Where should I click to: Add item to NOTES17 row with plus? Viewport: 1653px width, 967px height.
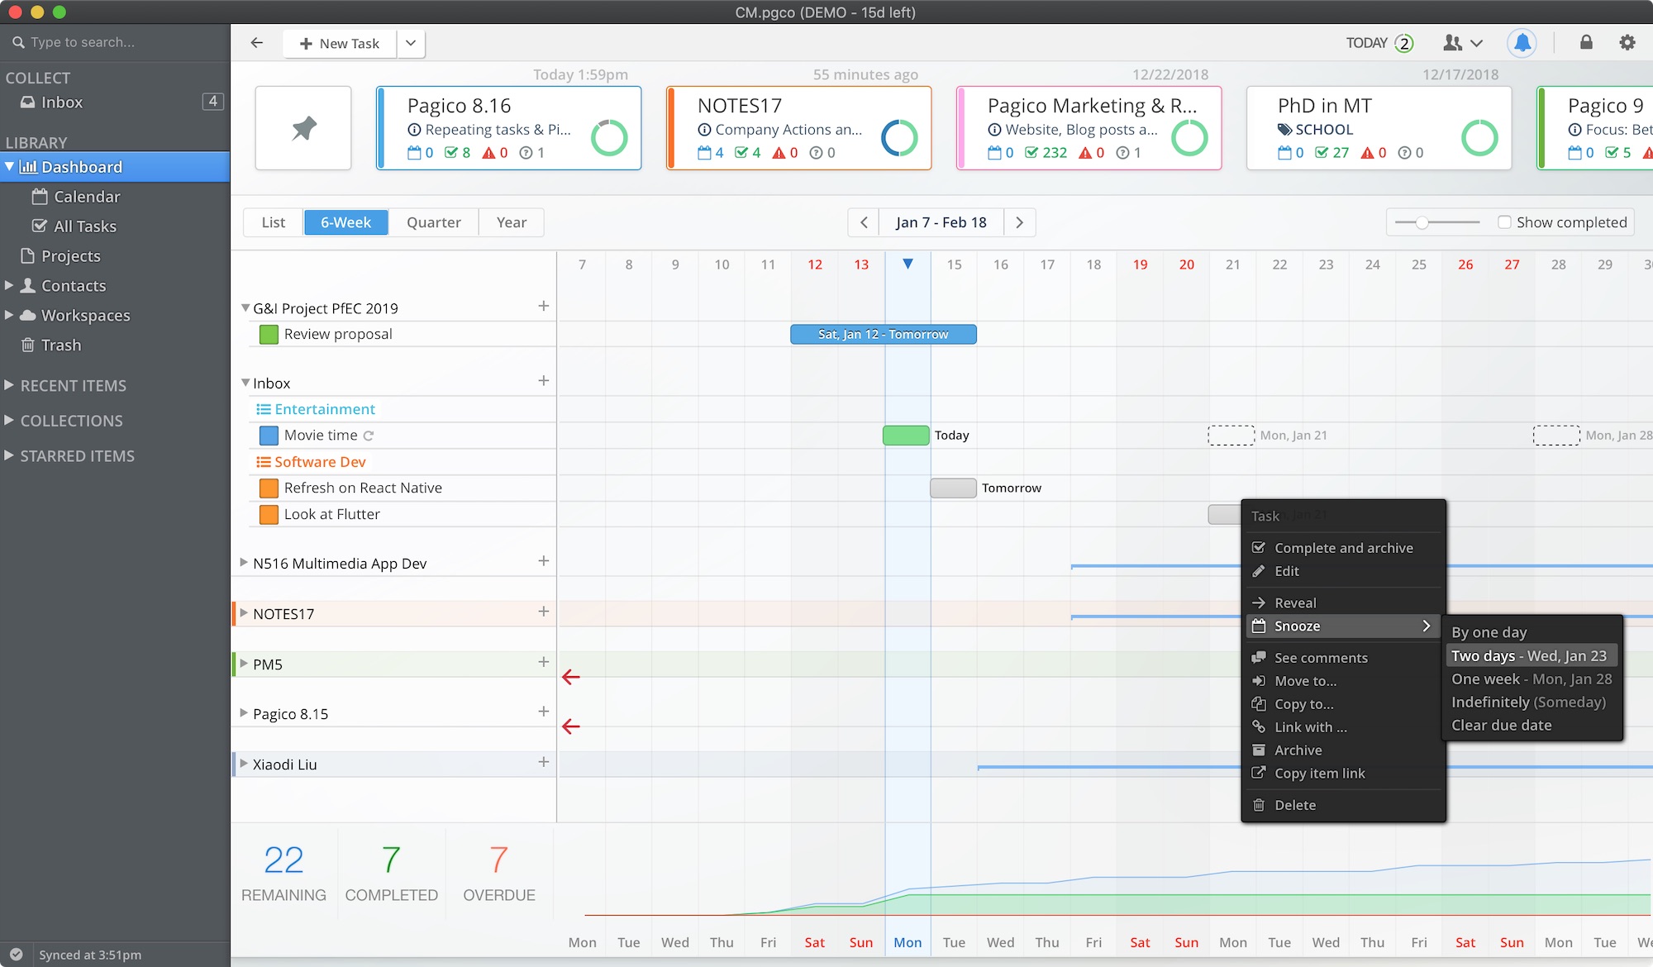[x=543, y=612]
